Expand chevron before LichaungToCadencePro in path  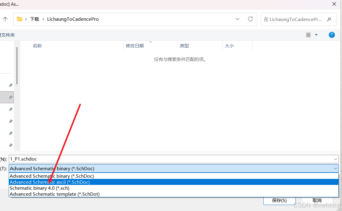[43, 19]
